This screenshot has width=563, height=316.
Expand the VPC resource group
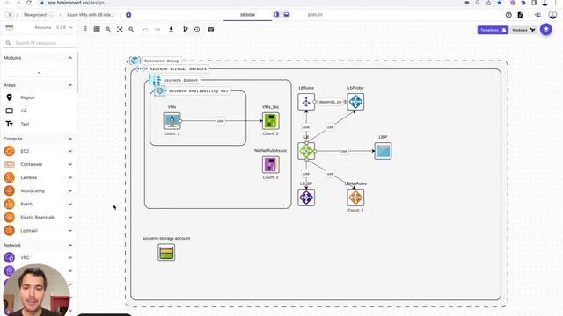(70, 257)
